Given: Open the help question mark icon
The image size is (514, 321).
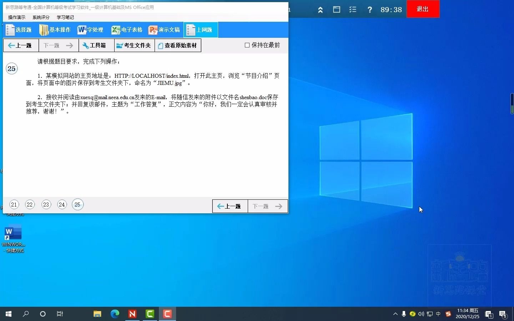Looking at the screenshot, I should [370, 9].
